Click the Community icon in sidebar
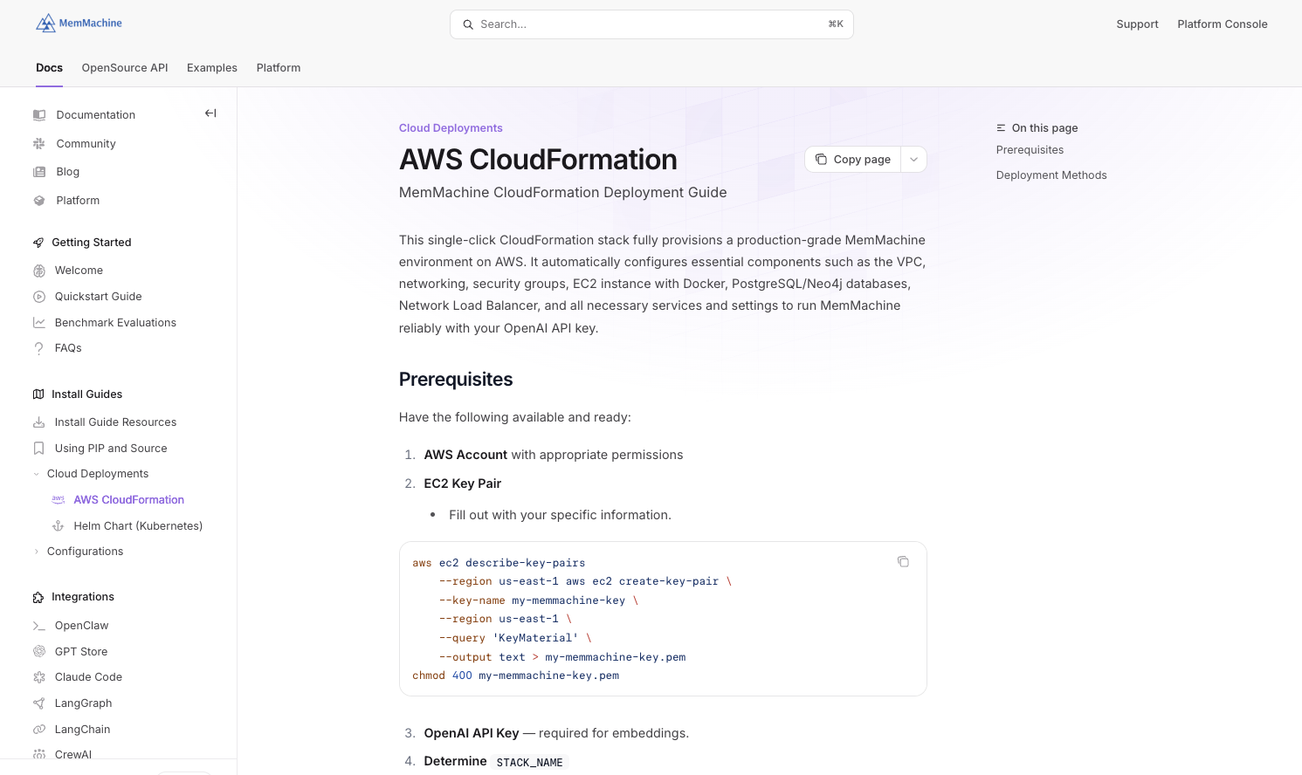 [39, 144]
